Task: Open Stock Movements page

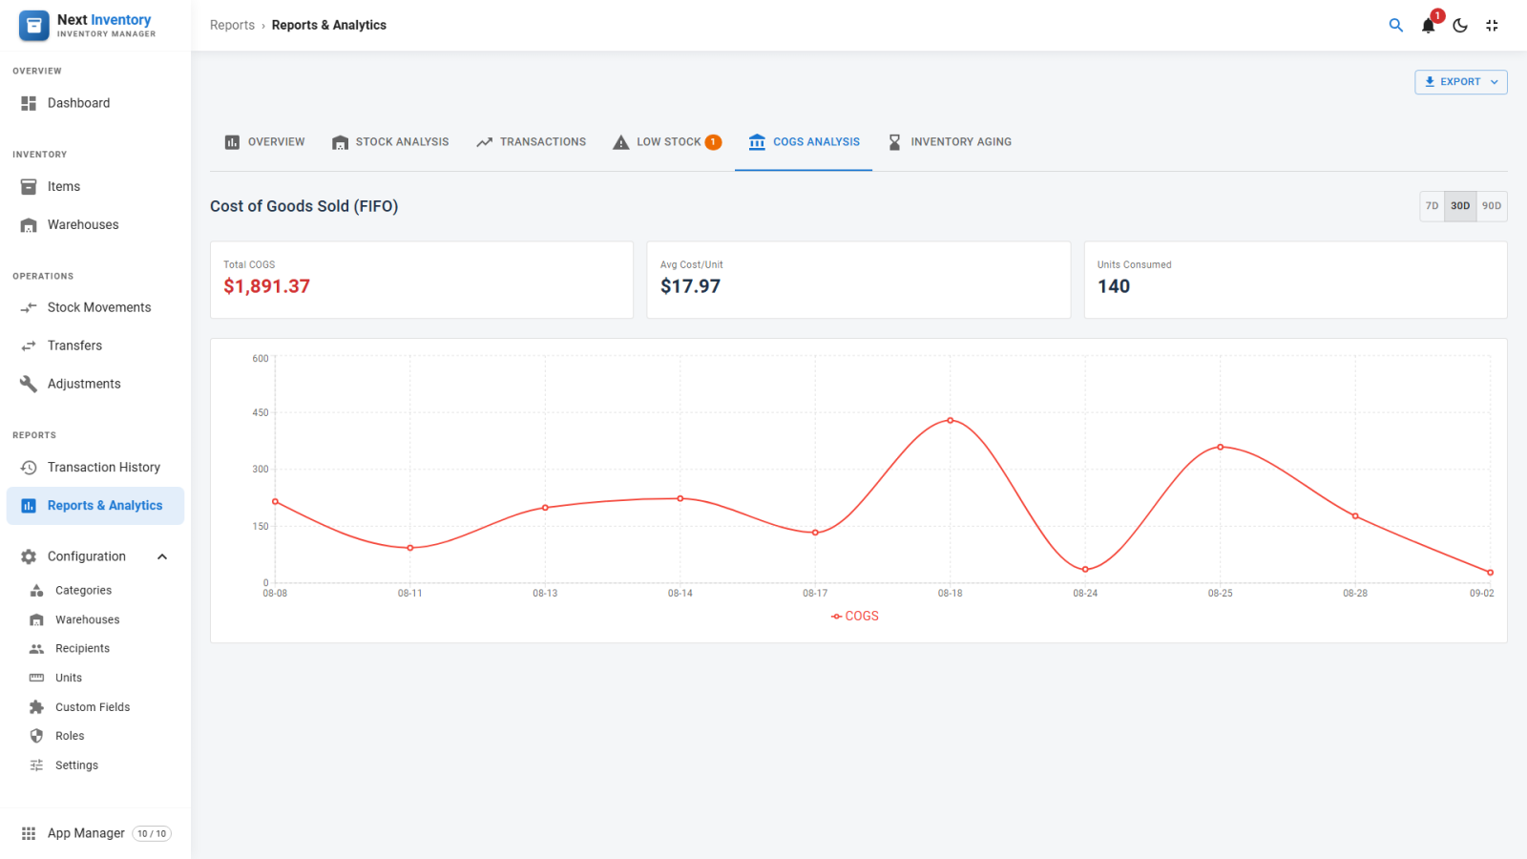Action: pyautogui.click(x=95, y=307)
